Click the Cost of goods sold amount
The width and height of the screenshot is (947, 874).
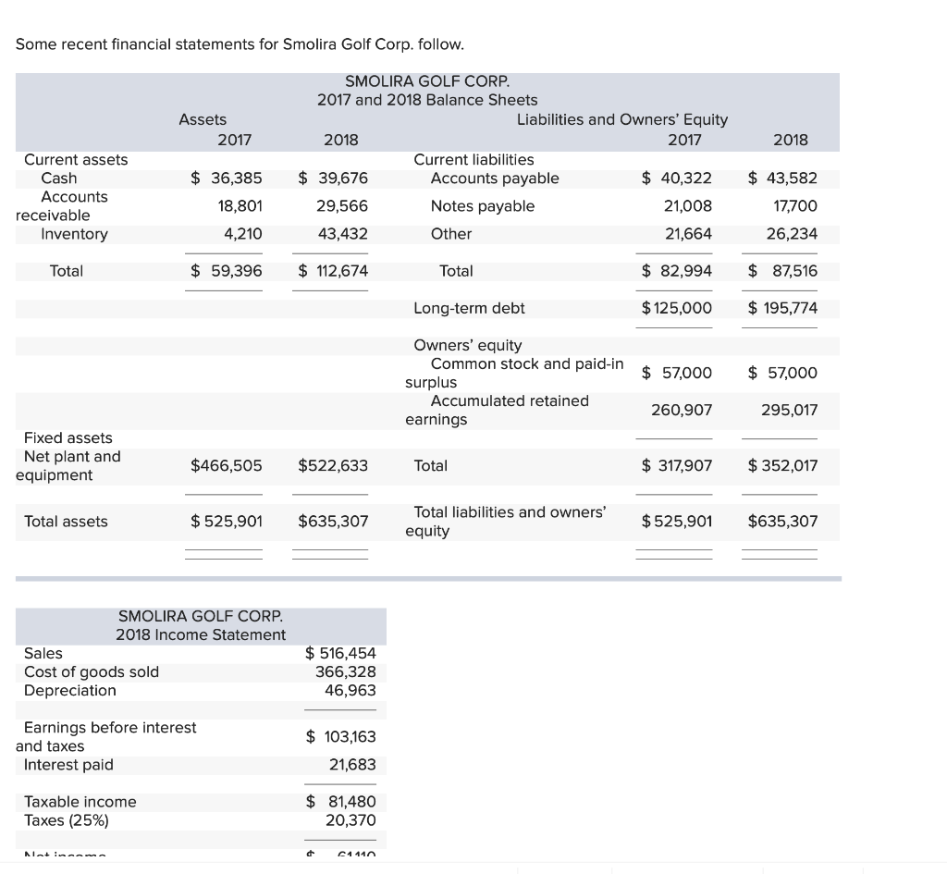click(350, 672)
